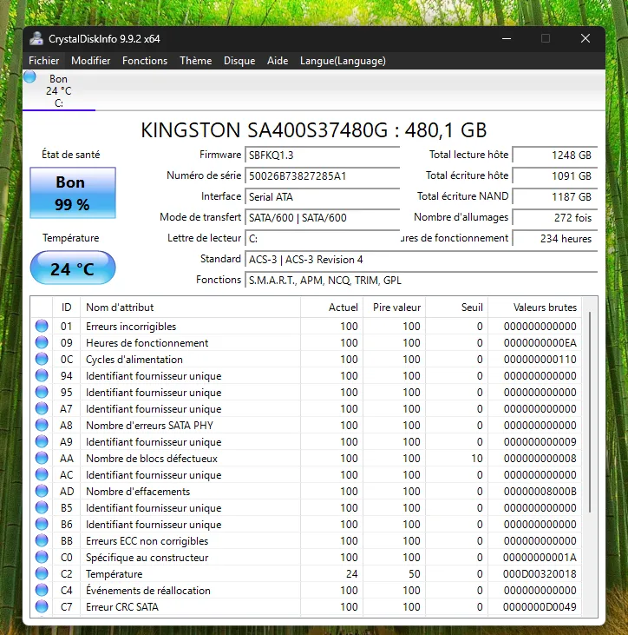Click Total écriture NAND value 1187 GB

pos(555,197)
